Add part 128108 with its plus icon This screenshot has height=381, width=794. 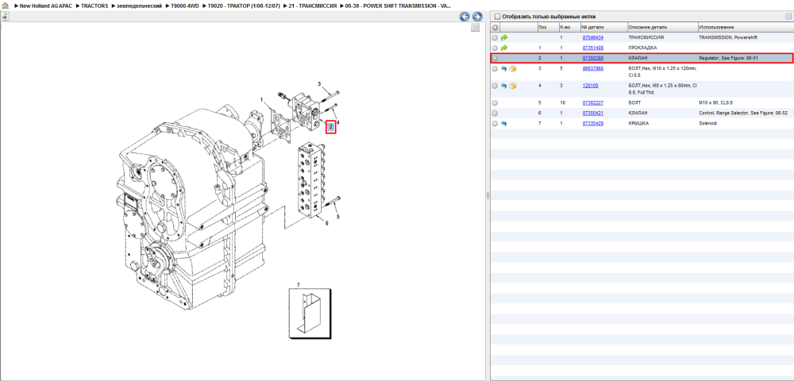pos(495,86)
